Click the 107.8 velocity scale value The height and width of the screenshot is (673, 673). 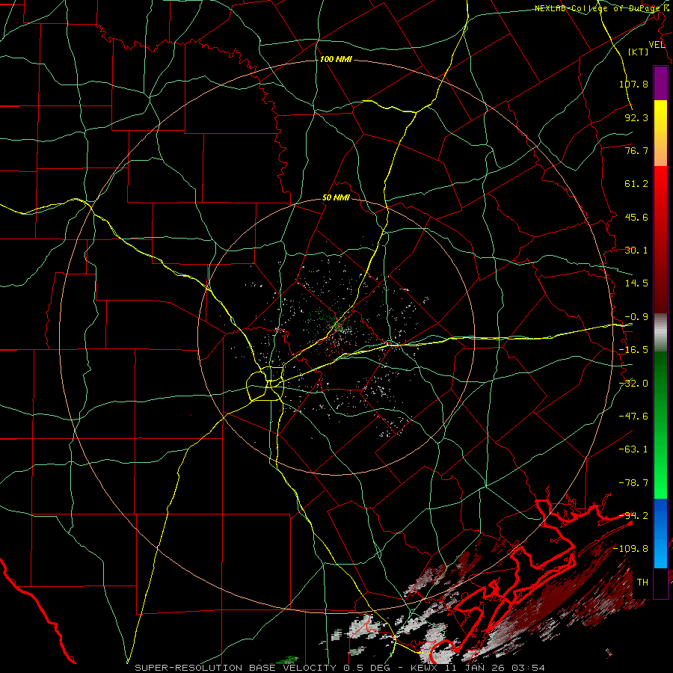point(633,84)
